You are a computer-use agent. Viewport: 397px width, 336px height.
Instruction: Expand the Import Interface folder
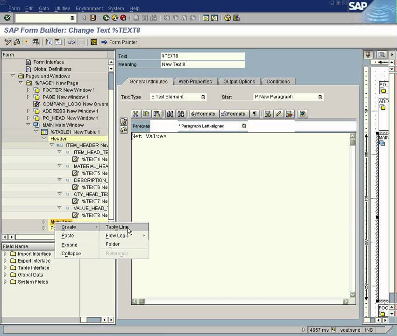coord(5,253)
